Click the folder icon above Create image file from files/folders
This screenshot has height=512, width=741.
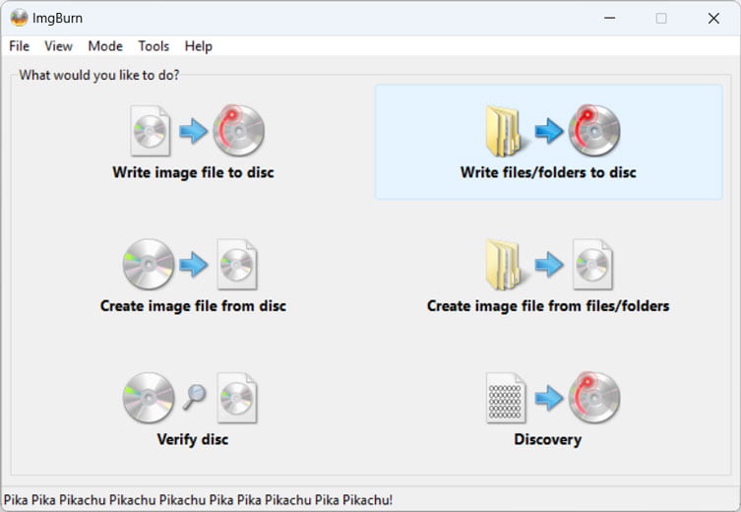coord(504,264)
